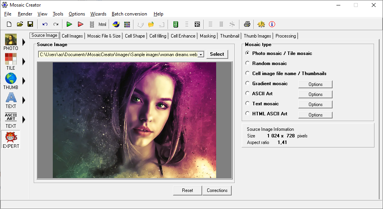Screen dimensions: 383x209
Task: Switch to the Mosaic File & Size tab
Action: [104, 36]
